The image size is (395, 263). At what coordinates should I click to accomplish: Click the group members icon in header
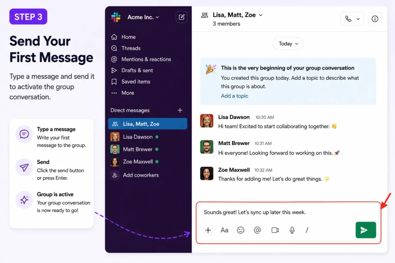[204, 15]
